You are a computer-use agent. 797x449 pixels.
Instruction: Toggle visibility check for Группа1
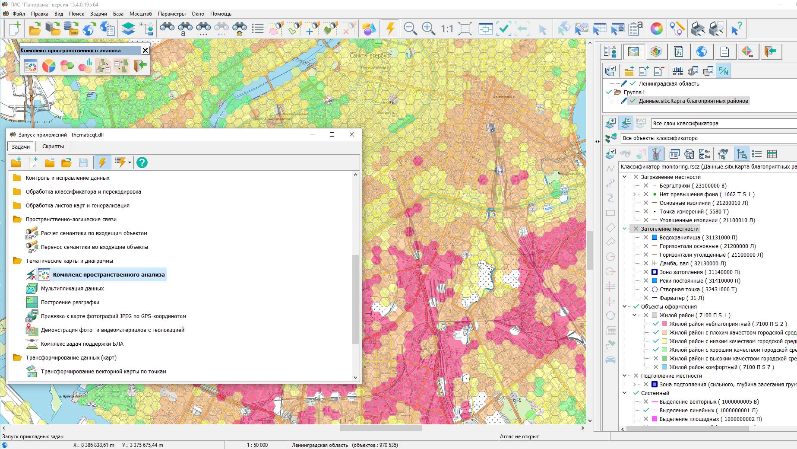[x=609, y=92]
